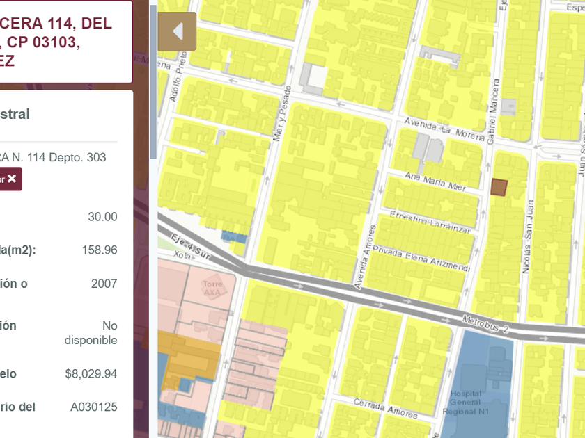Remove the address filter with the X button
Viewport: 585px width, 438px height.
[x=11, y=179]
